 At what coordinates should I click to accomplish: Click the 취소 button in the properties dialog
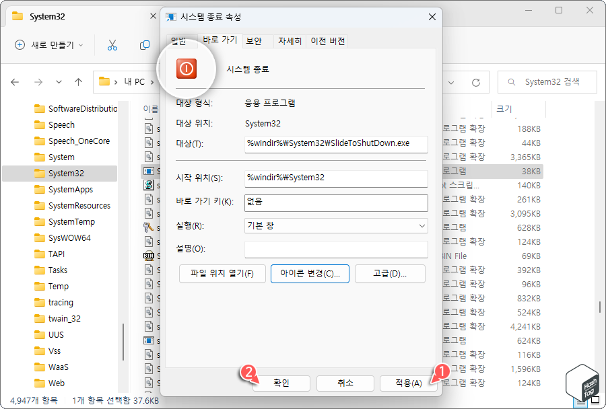345,383
